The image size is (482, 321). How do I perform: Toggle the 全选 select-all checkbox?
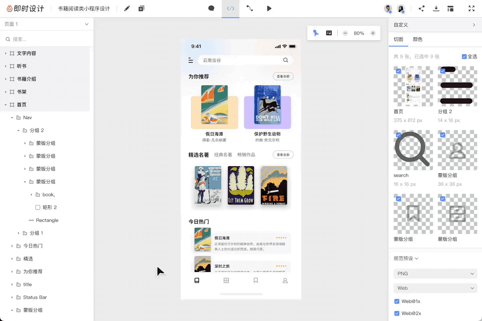(464, 56)
